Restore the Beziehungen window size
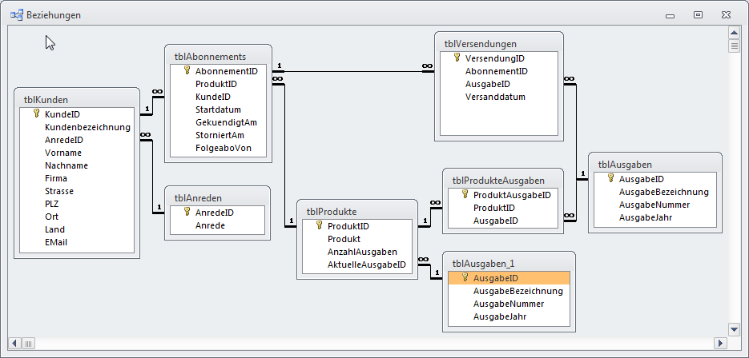This screenshot has height=358, width=749. click(698, 15)
